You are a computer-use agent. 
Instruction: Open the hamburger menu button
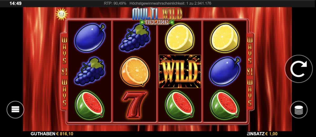point(15,110)
